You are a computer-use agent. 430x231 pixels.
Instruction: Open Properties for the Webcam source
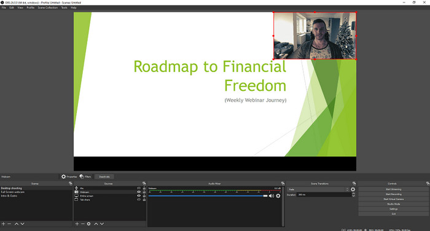click(69, 177)
